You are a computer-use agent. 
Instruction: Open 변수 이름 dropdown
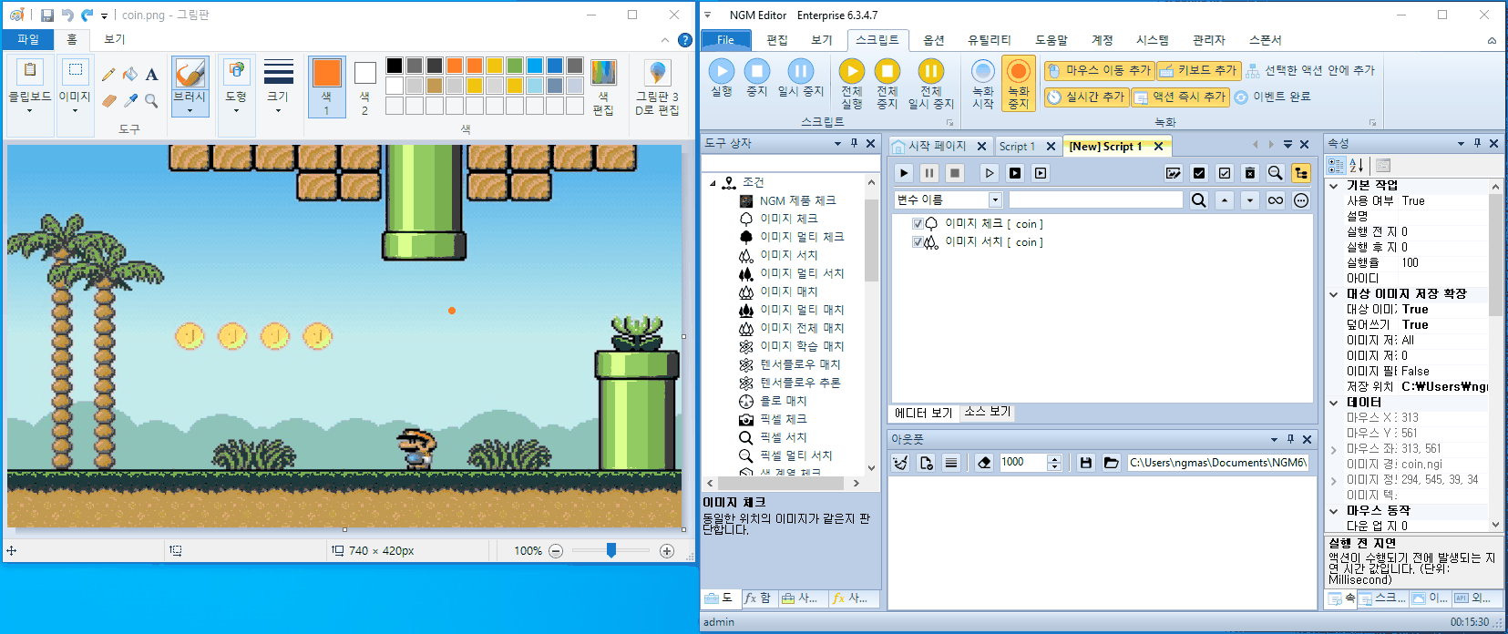995,200
